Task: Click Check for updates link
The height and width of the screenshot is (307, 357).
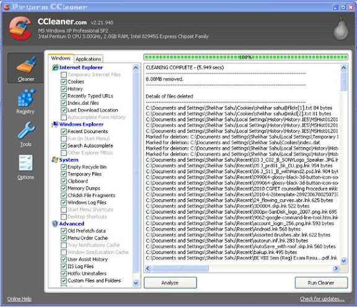Action: (x=322, y=299)
